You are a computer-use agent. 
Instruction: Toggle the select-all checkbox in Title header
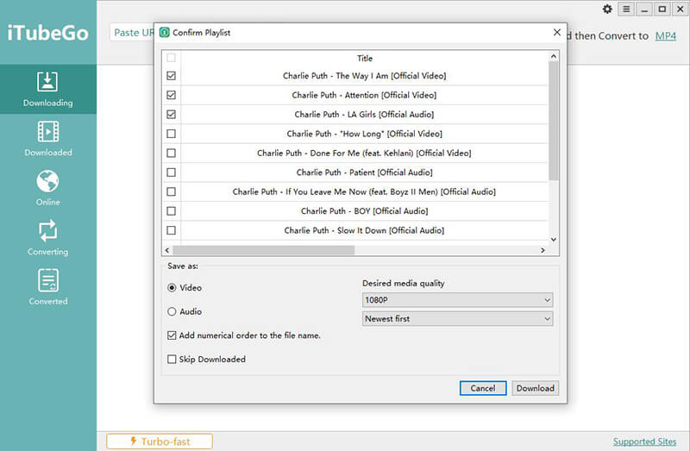[x=171, y=58]
